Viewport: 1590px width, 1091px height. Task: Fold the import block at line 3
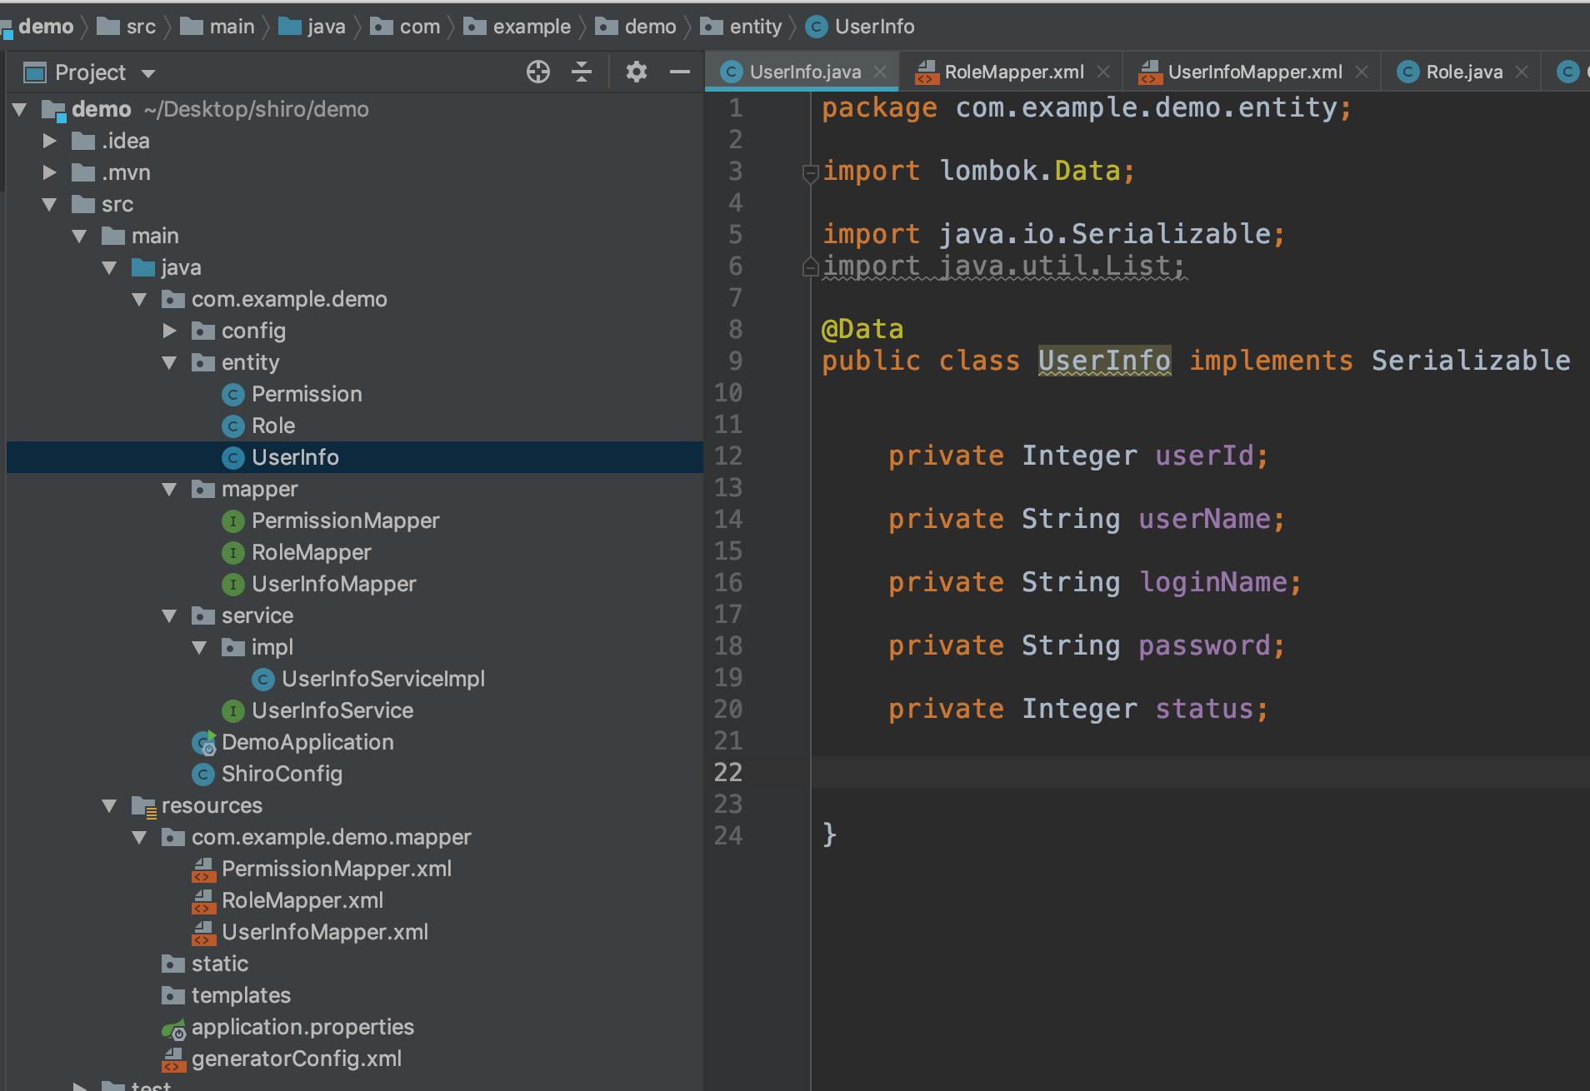coord(810,173)
